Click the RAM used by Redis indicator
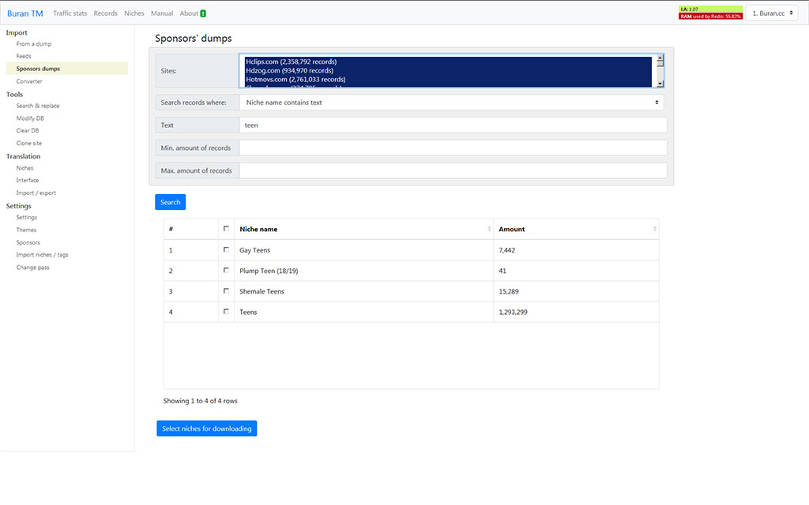This screenshot has width=809, height=505. click(x=710, y=17)
